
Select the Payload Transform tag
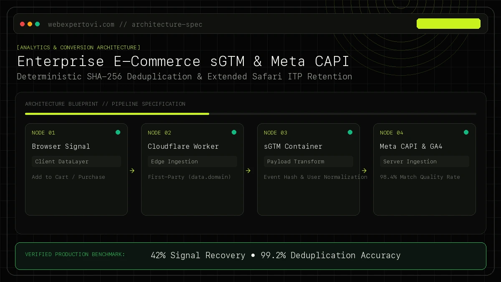tap(309, 162)
